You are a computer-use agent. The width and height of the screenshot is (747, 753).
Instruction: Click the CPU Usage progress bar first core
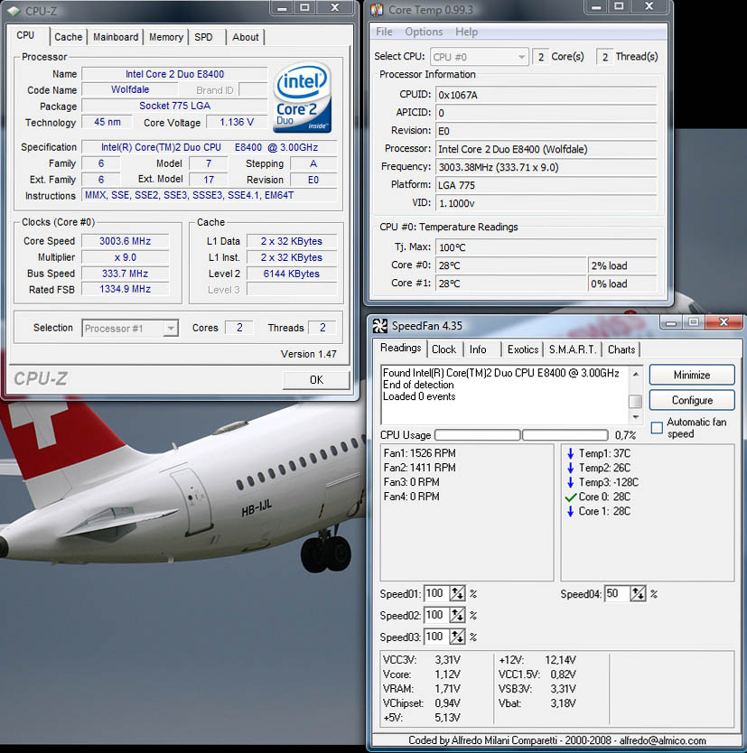478,435
